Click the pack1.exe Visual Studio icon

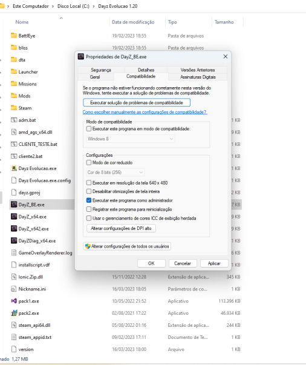14,301
